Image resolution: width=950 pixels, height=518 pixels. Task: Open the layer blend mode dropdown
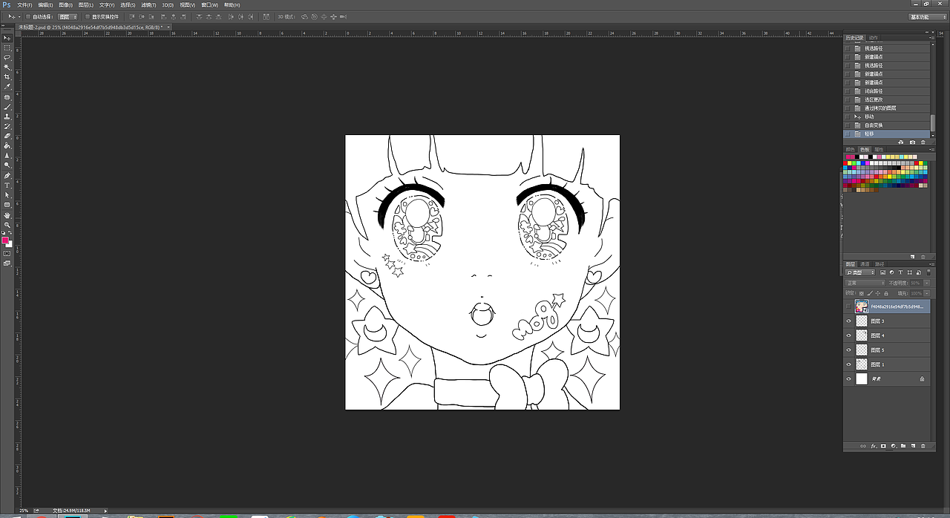click(x=865, y=282)
